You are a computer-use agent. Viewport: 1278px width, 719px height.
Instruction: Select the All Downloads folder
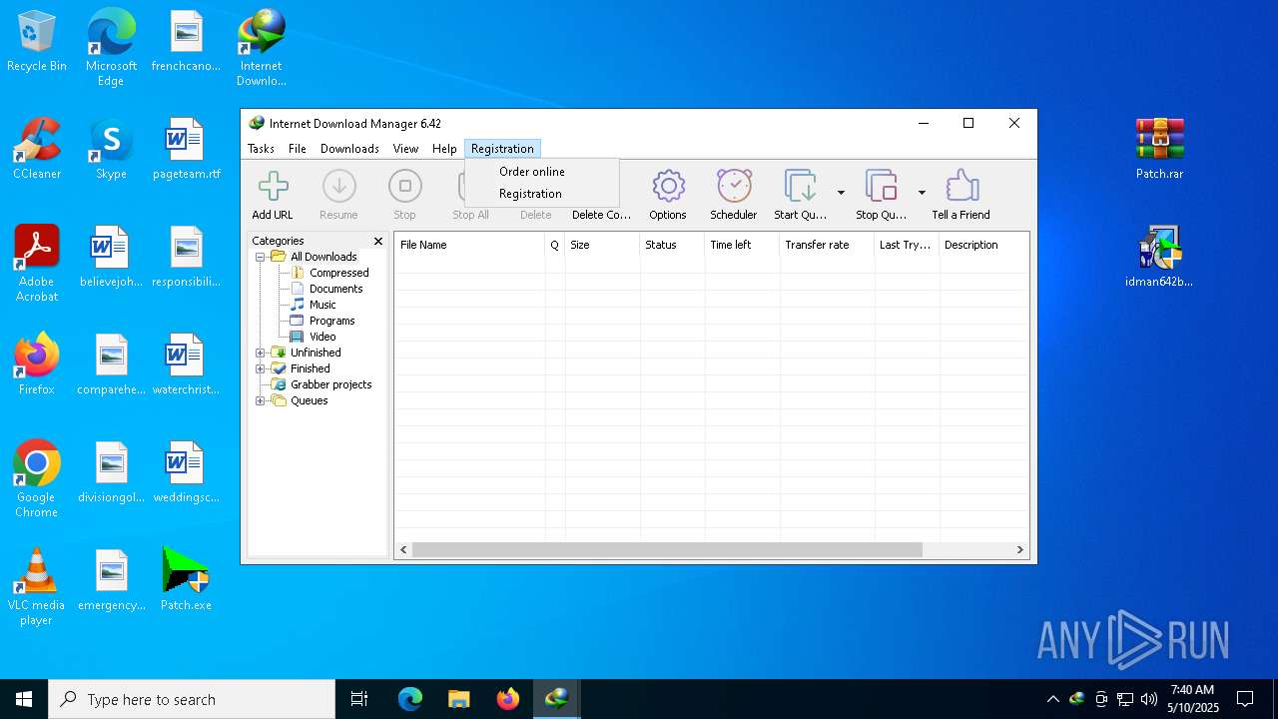click(x=322, y=257)
